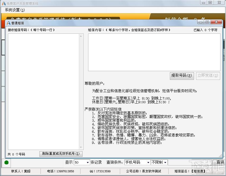
Task: Click rule 9 含有法律、行政法规禁止的其他内容的
Action: point(127,143)
